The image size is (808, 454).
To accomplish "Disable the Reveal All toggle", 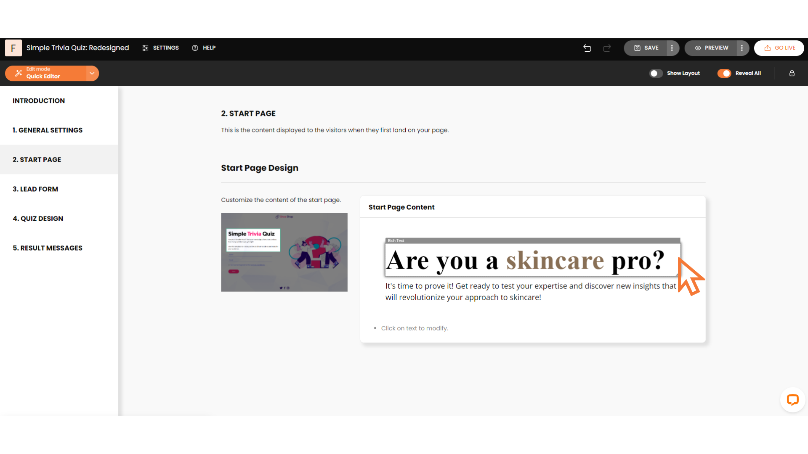I will click(724, 73).
